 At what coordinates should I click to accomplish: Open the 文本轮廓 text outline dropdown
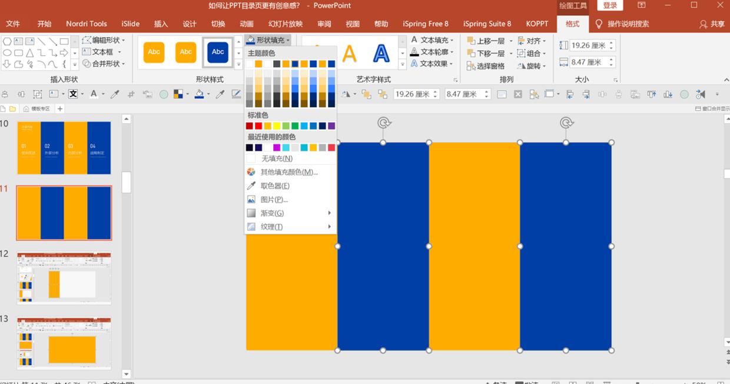pos(432,52)
